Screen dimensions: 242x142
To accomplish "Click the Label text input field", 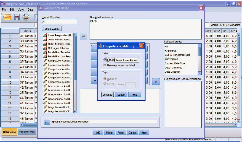I will tap(127, 60).
